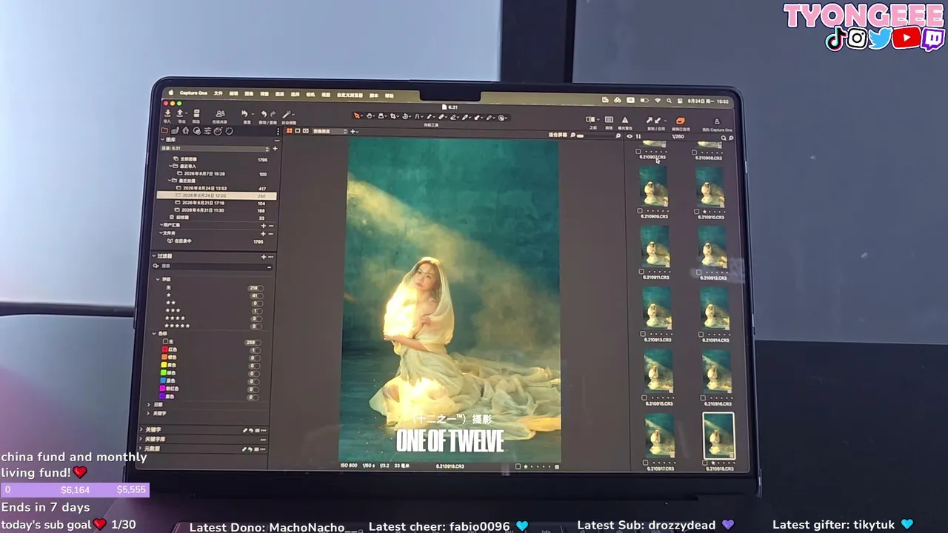This screenshot has width=948, height=533.
Task: Switch to the Capture camera tool tab
Action: click(175, 131)
